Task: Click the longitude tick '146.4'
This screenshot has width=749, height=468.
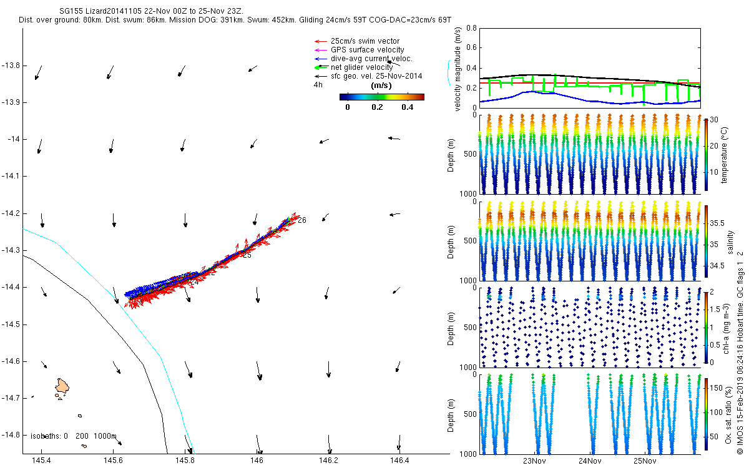Action: pyautogui.click(x=399, y=461)
